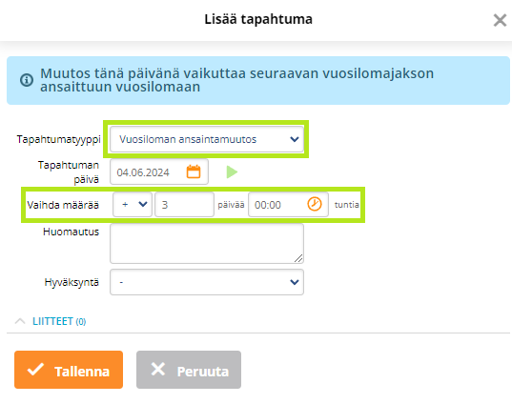Click the LIITTEET (0) attachments link
The height and width of the screenshot is (404, 512).
tap(59, 321)
